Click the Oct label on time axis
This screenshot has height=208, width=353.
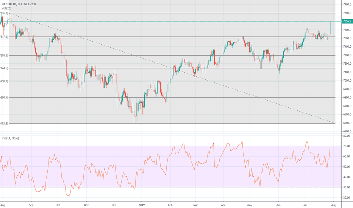point(58,205)
